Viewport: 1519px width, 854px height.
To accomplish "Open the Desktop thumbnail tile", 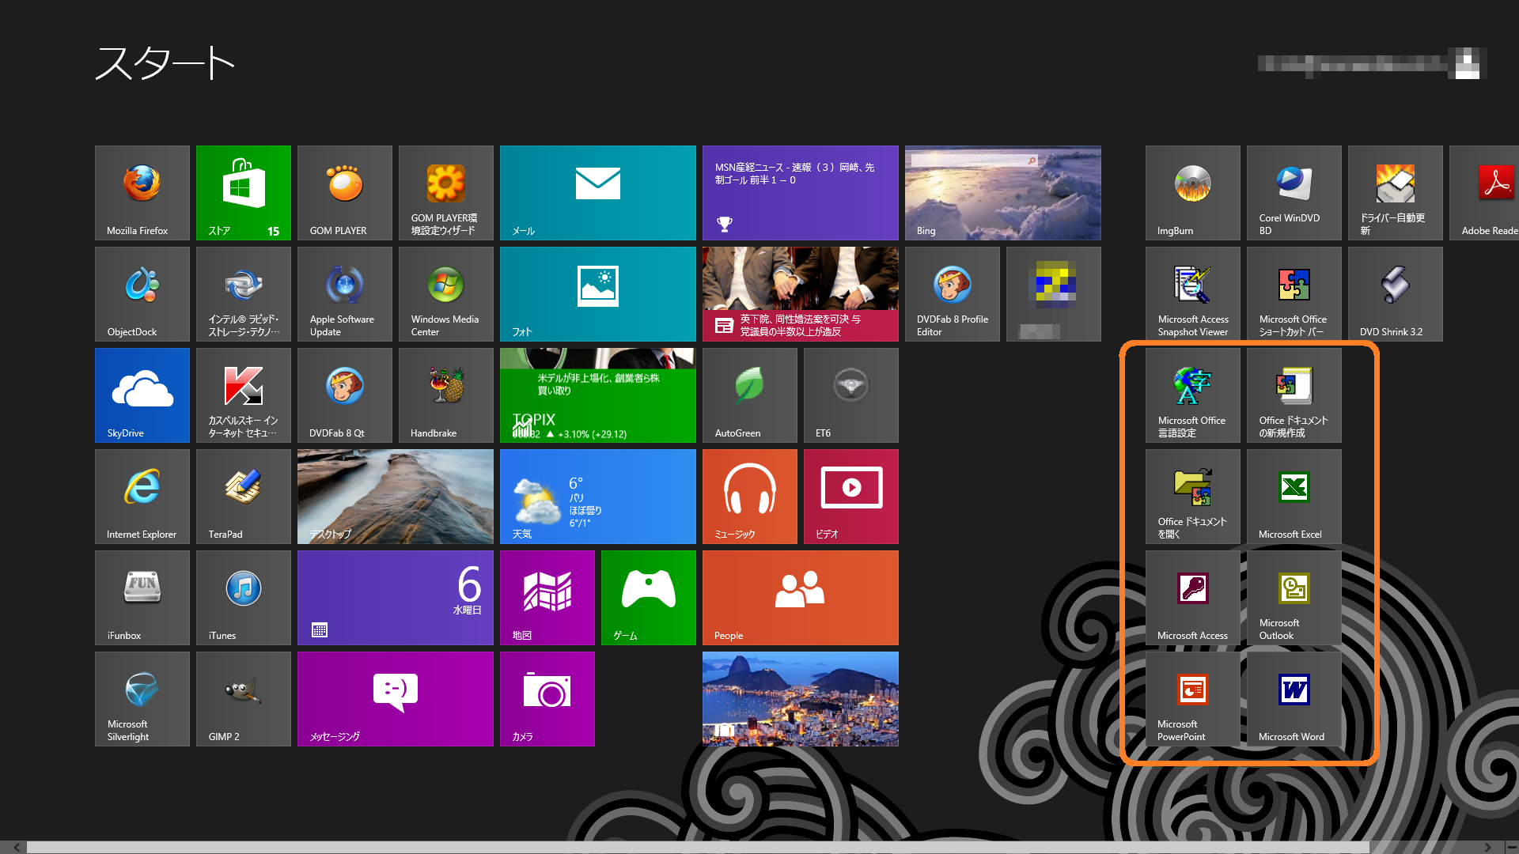I will [x=396, y=496].
